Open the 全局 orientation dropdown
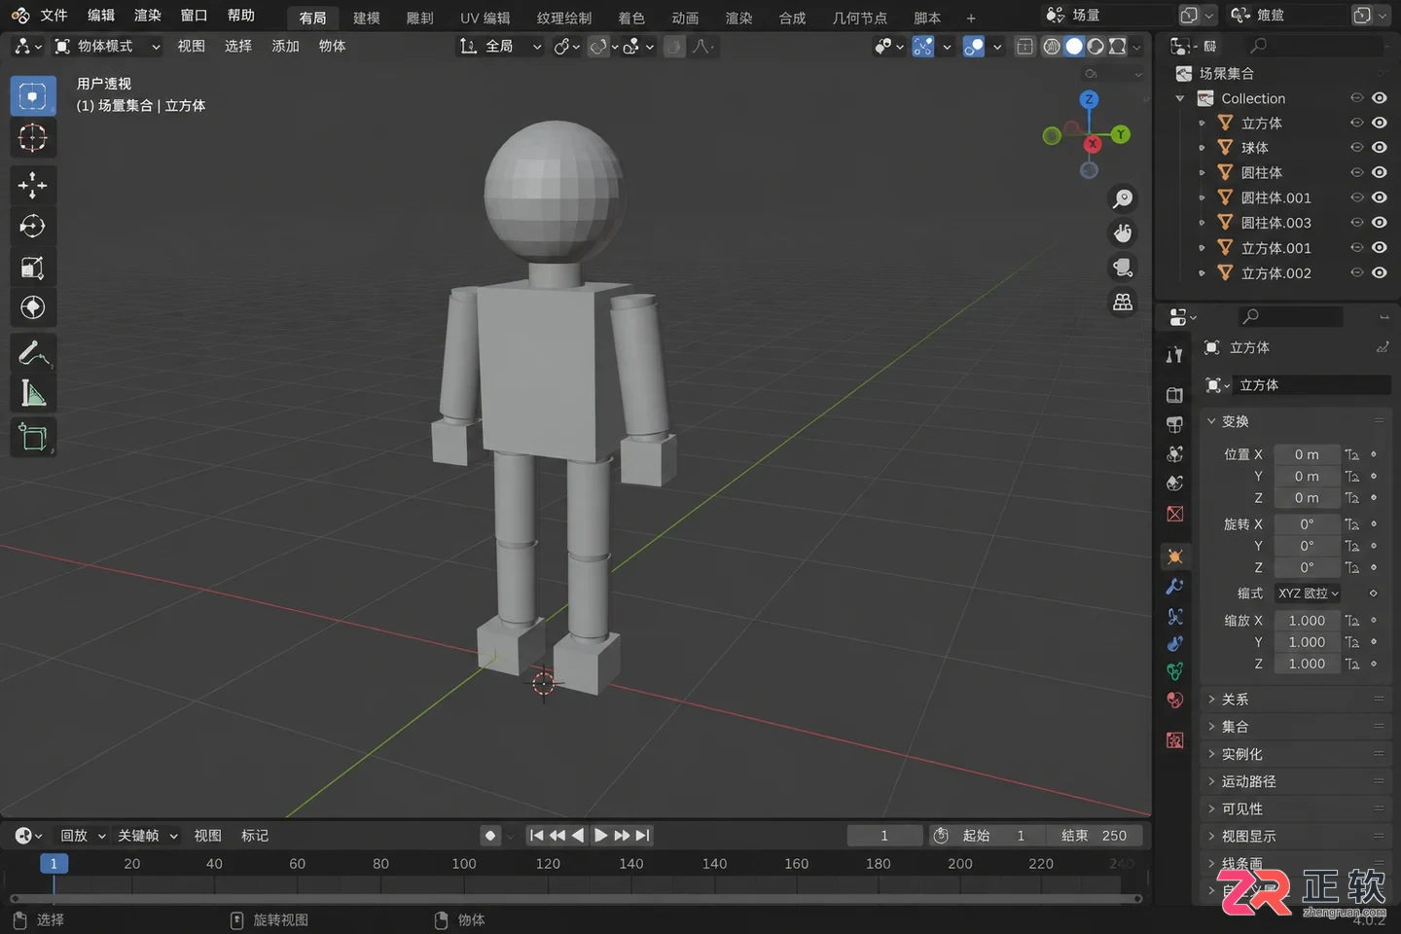 click(500, 46)
